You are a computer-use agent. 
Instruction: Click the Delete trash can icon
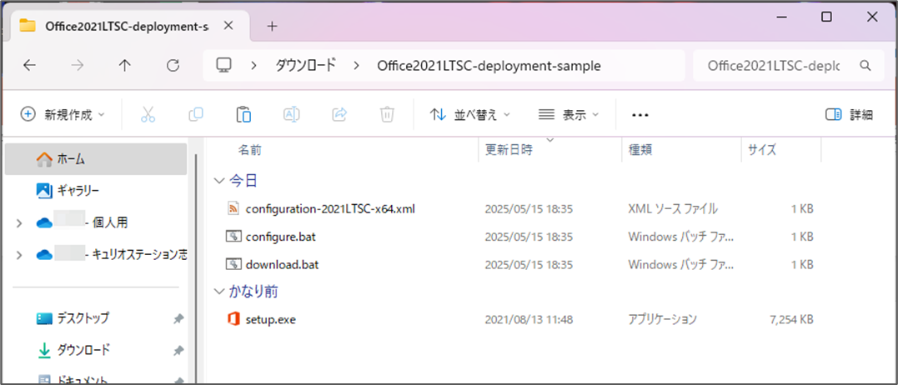(388, 114)
